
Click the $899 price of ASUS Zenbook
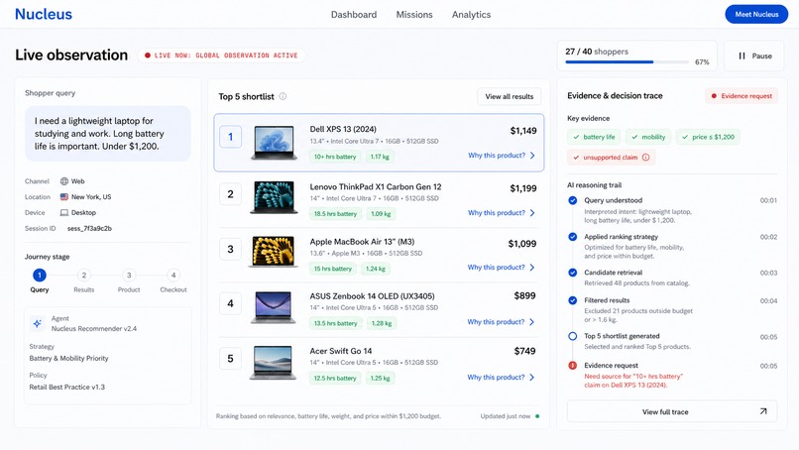(524, 295)
